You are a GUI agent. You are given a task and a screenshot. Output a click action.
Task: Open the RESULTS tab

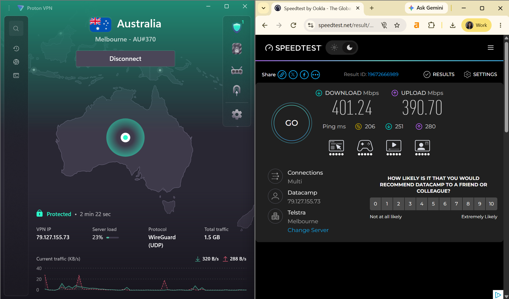pos(439,74)
